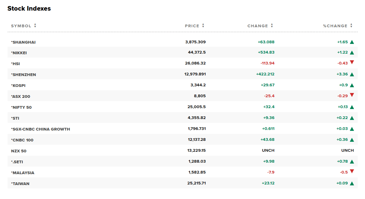Sort table by Change column arrows
The width and height of the screenshot is (365, 199).
272,26
